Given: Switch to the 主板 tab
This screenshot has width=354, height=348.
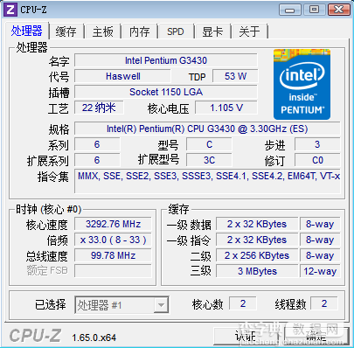Looking at the screenshot, I should (x=103, y=31).
